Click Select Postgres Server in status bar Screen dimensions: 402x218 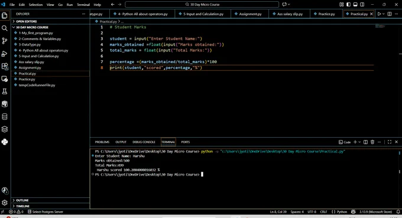coord(46,212)
